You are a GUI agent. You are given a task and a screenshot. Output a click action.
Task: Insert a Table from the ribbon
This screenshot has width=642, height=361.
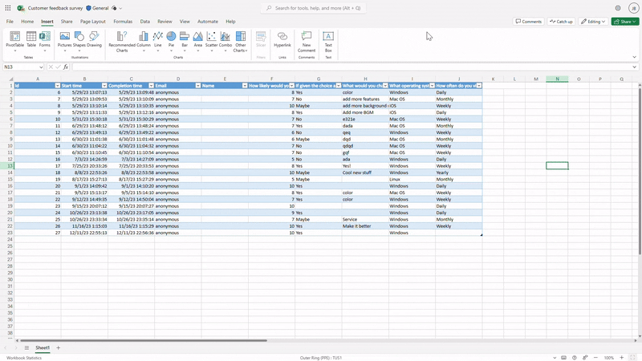point(31,41)
